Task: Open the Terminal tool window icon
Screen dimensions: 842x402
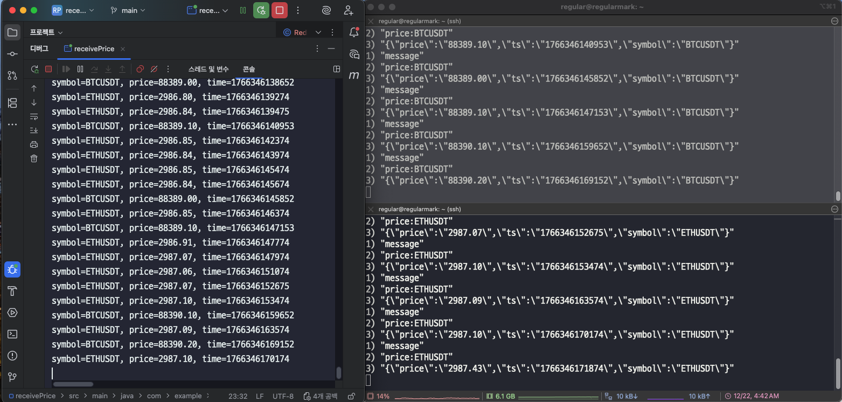Action: pos(12,334)
